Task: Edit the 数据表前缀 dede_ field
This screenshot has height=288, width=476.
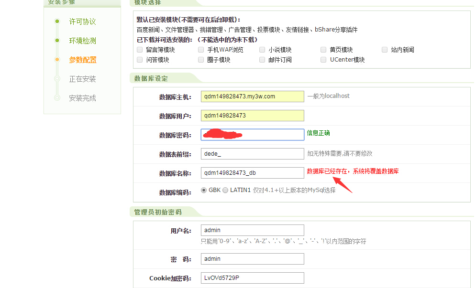Action: [252, 154]
